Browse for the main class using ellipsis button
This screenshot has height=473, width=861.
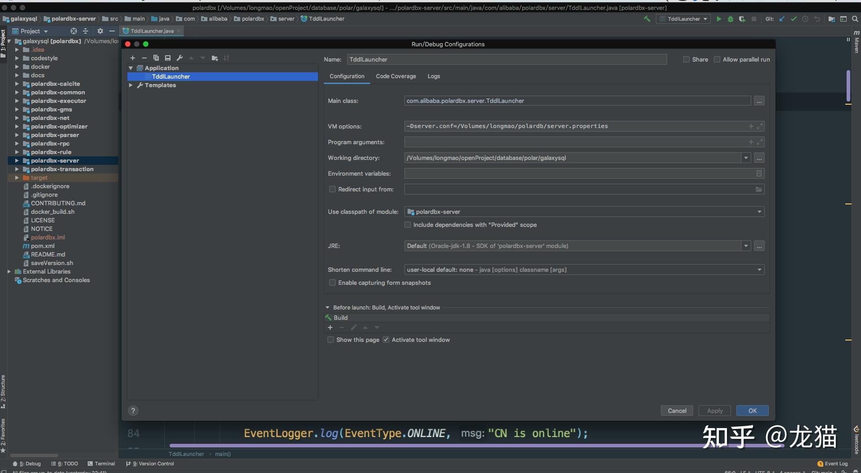(759, 101)
